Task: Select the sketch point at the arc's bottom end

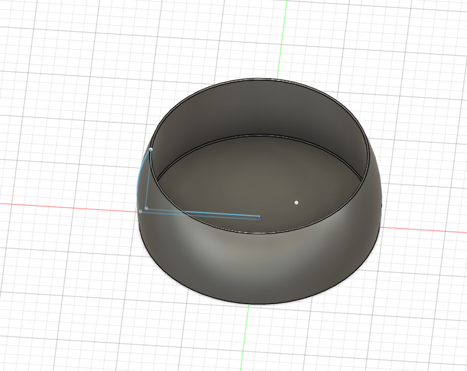Action: pyautogui.click(x=141, y=211)
